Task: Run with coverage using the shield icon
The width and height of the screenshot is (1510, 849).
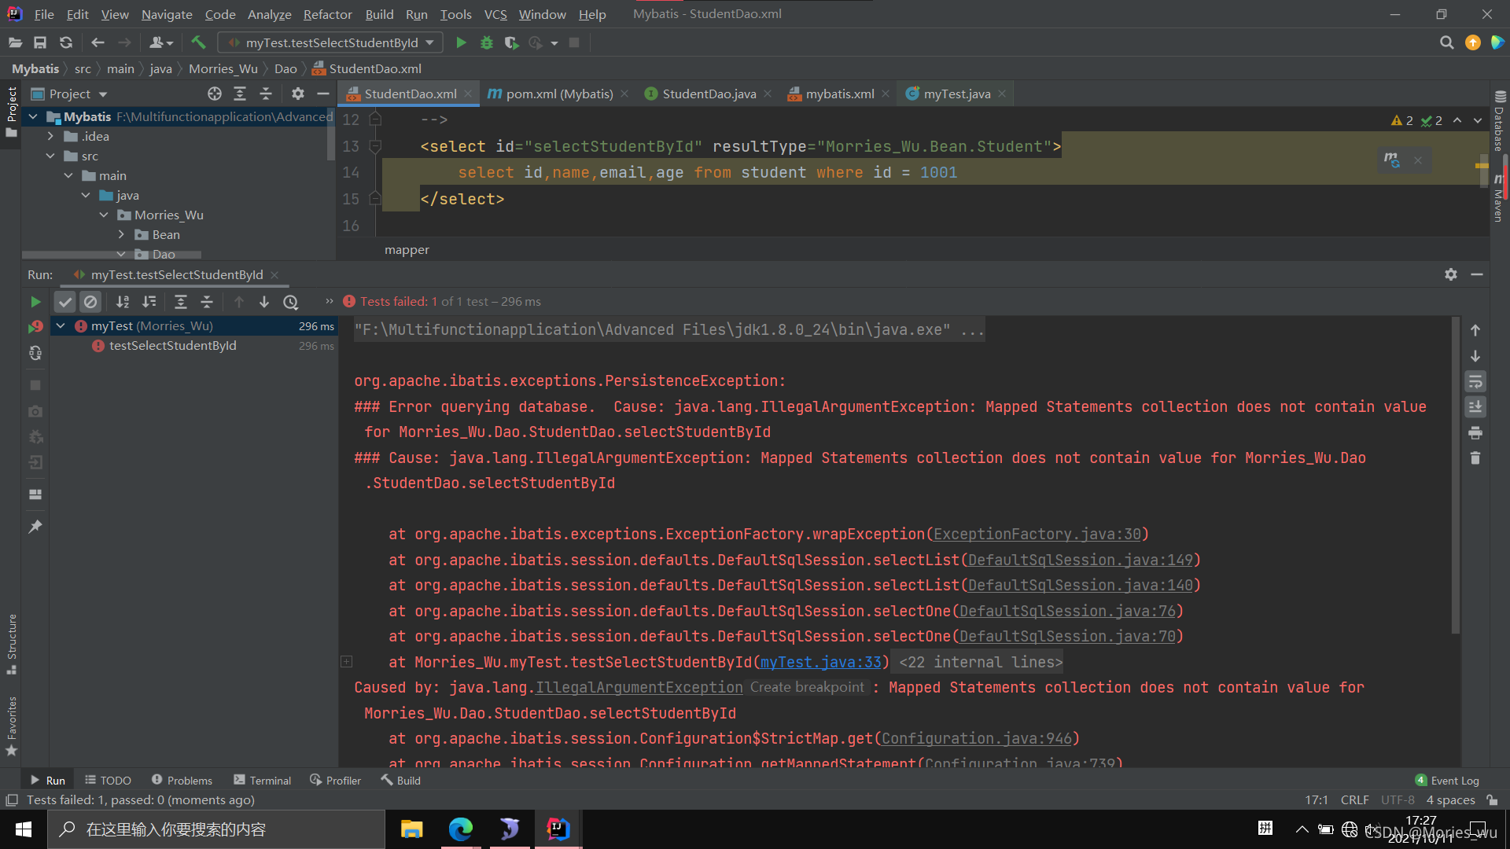Action: tap(511, 42)
